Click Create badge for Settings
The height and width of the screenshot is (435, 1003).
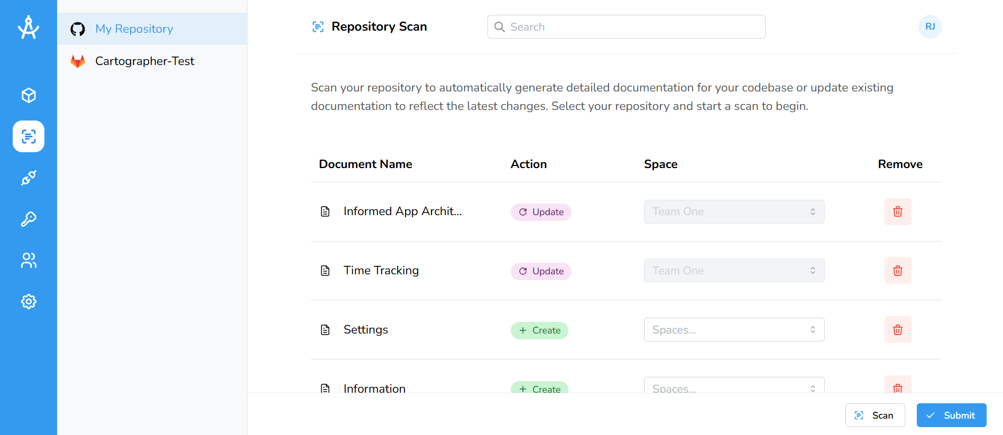point(539,330)
